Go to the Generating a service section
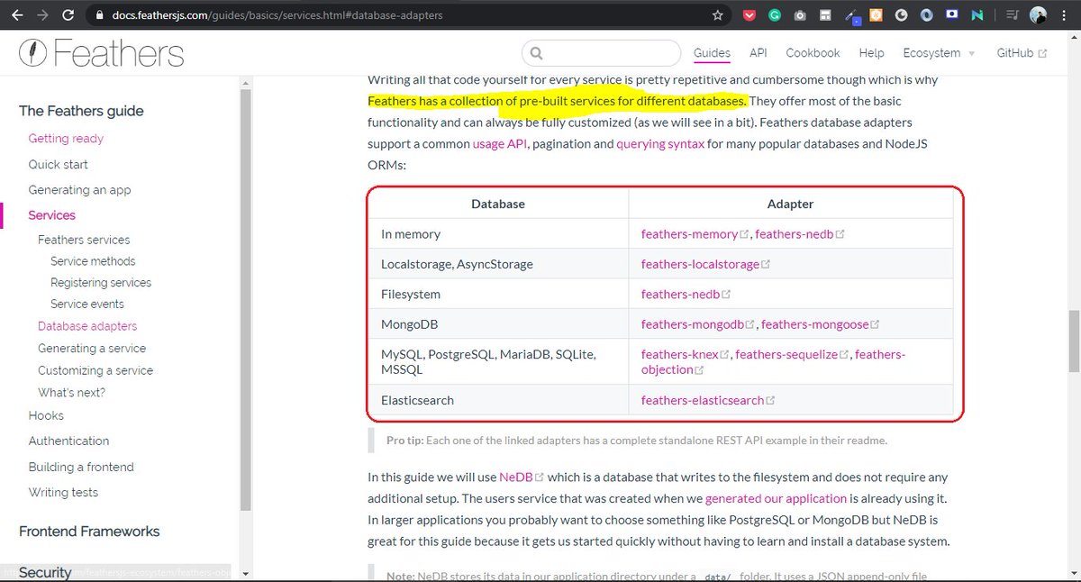Screen dimensions: 1081x582 (x=92, y=349)
